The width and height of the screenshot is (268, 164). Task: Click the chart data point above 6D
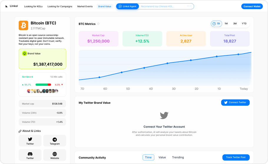click(100, 77)
